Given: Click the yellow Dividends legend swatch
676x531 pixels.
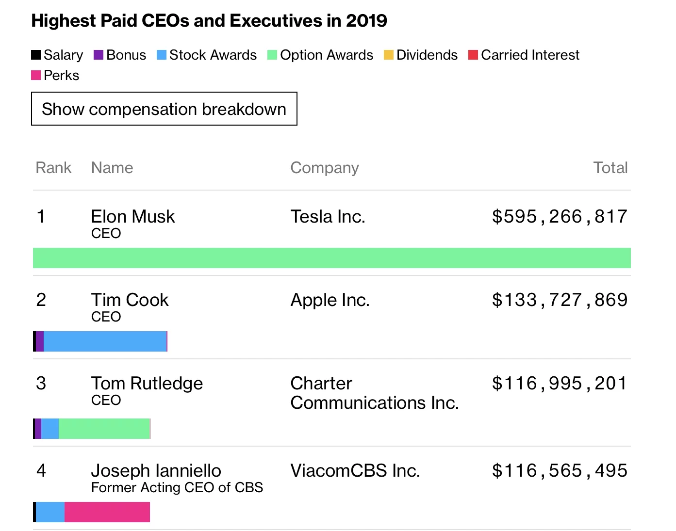Looking at the screenshot, I should (x=388, y=55).
